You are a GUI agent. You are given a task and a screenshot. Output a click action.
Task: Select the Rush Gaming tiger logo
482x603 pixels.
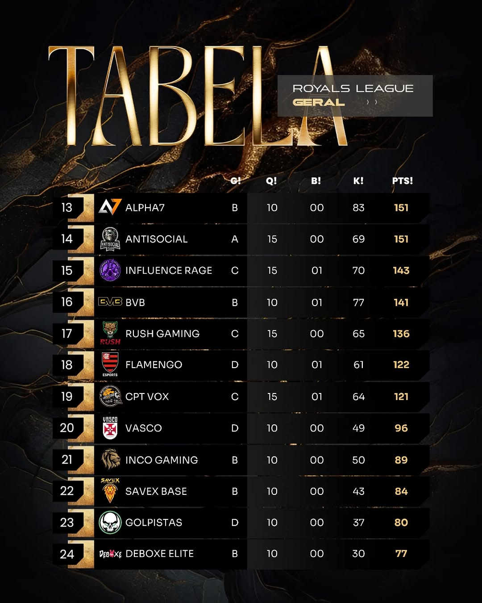(x=110, y=333)
